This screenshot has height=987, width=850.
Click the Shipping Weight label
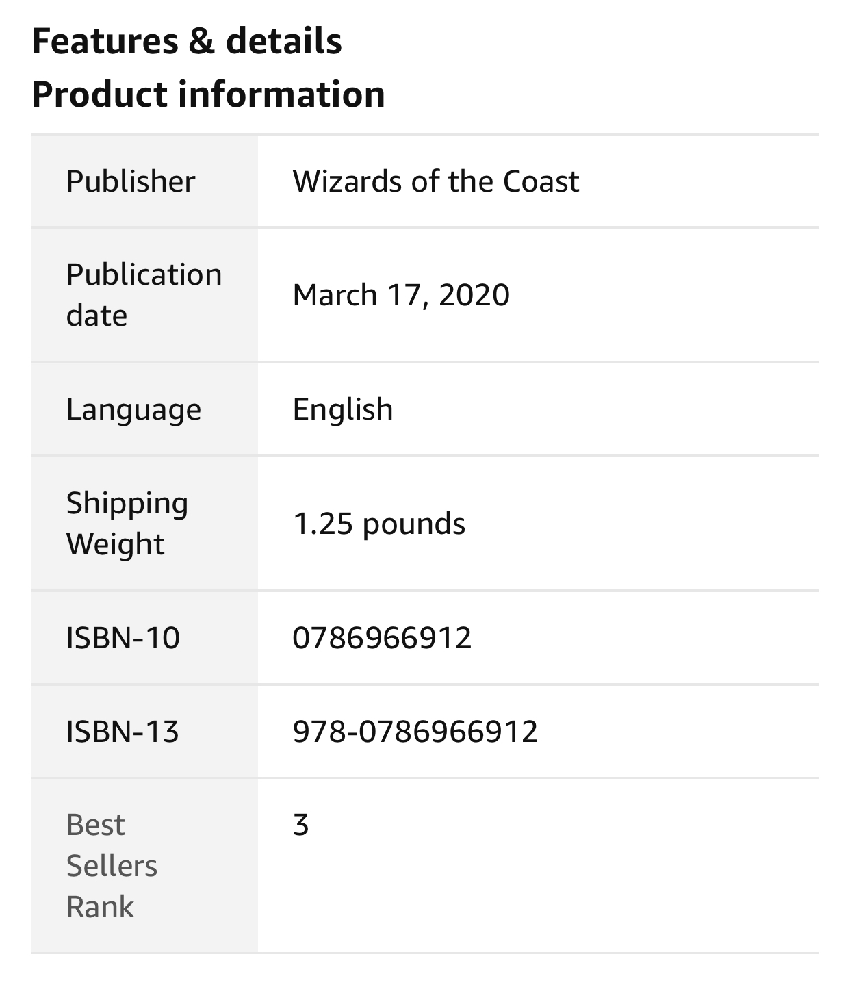tap(127, 524)
